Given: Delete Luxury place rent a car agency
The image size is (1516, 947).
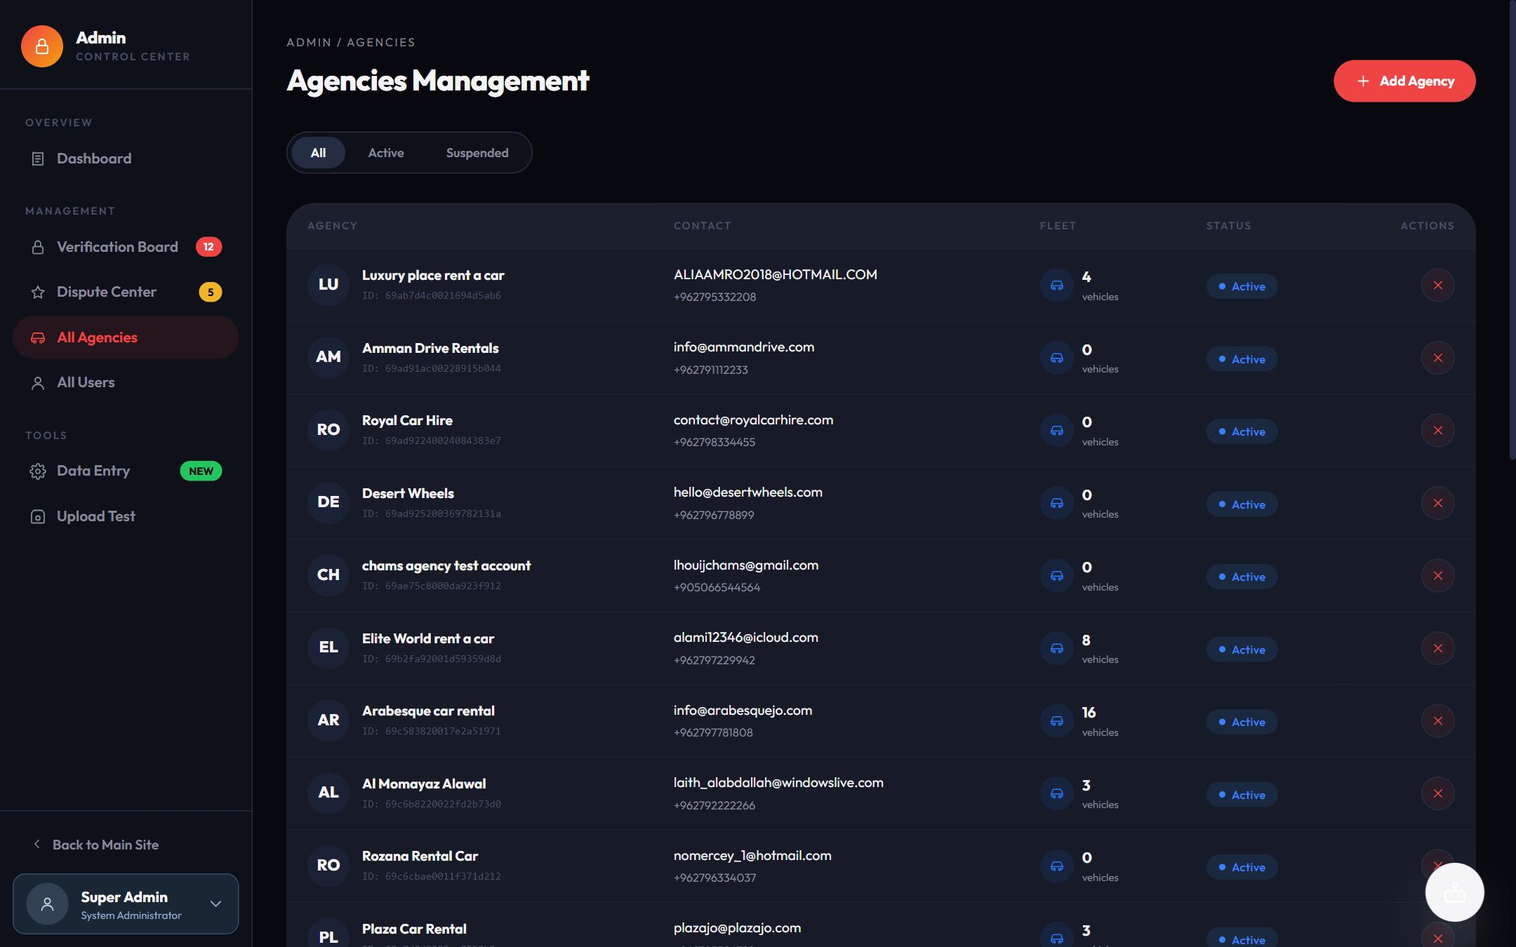Looking at the screenshot, I should coord(1437,286).
